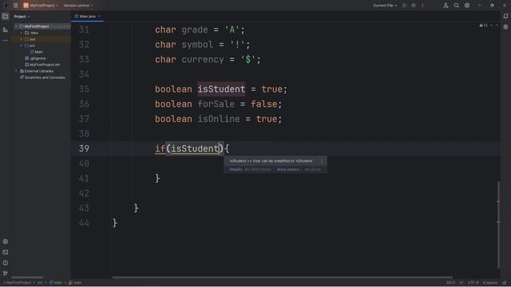The height and width of the screenshot is (287, 511).
Task: Select the Main class in project tree
Action: [36, 52]
